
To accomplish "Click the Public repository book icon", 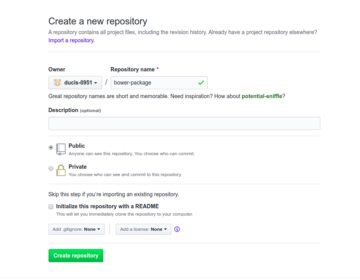I will (x=61, y=149).
